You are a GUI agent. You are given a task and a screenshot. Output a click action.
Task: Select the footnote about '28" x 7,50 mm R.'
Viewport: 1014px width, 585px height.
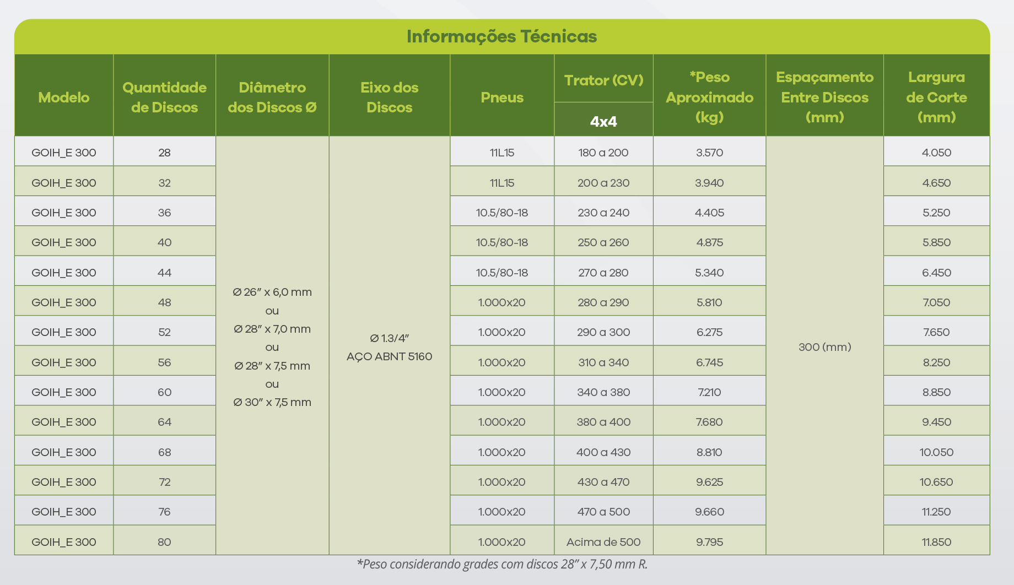tap(501, 564)
